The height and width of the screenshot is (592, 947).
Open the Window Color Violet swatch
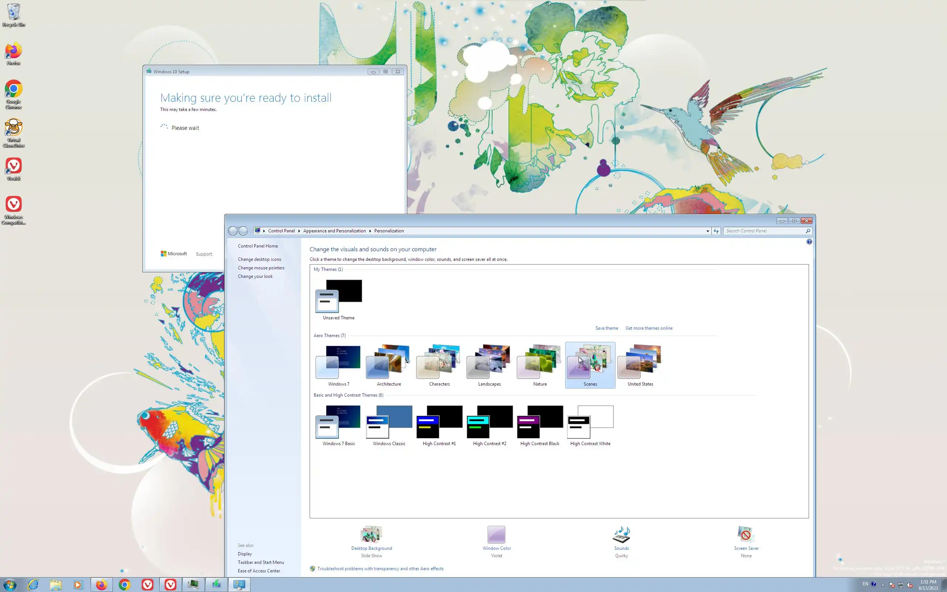coord(496,534)
